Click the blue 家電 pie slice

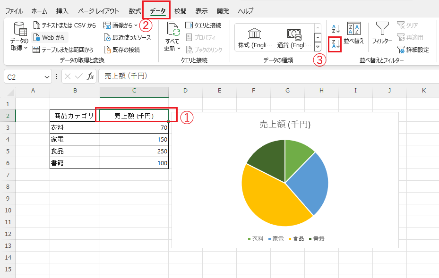[310, 183]
